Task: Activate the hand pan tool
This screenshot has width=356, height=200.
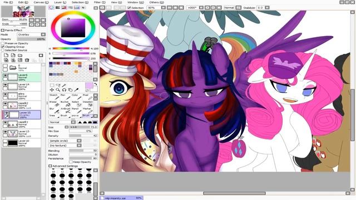Action: 71,90
